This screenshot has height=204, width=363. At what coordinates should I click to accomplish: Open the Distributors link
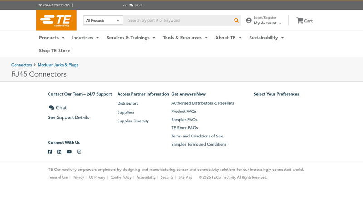(x=128, y=103)
